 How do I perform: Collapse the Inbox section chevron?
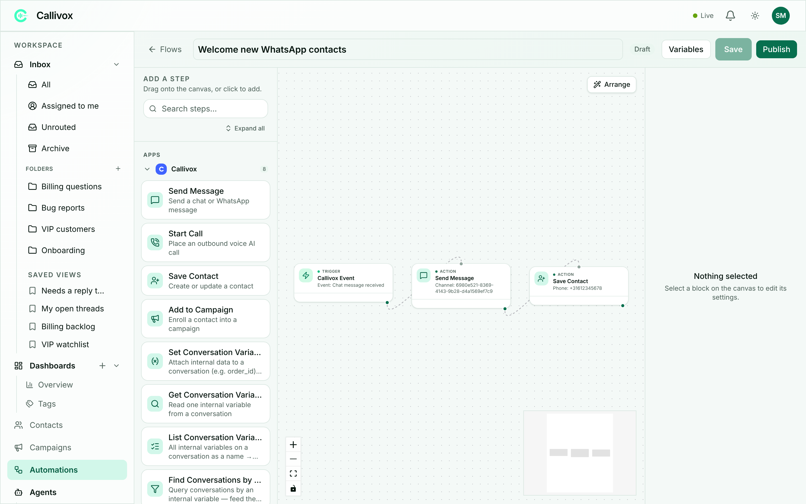coord(117,64)
